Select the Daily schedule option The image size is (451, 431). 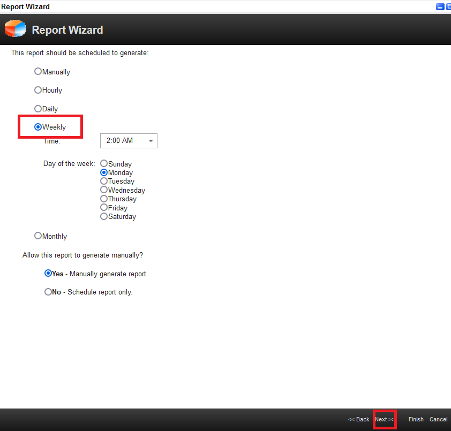click(x=38, y=109)
